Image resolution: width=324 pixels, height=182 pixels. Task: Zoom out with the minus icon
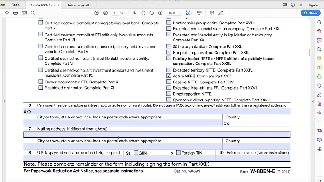[152, 13]
